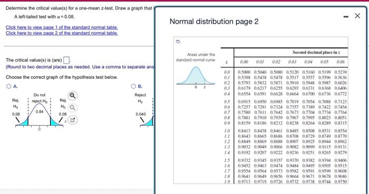This screenshot has width=369, height=194.
Task: Open graph A in a new window
Action: pos(73,120)
